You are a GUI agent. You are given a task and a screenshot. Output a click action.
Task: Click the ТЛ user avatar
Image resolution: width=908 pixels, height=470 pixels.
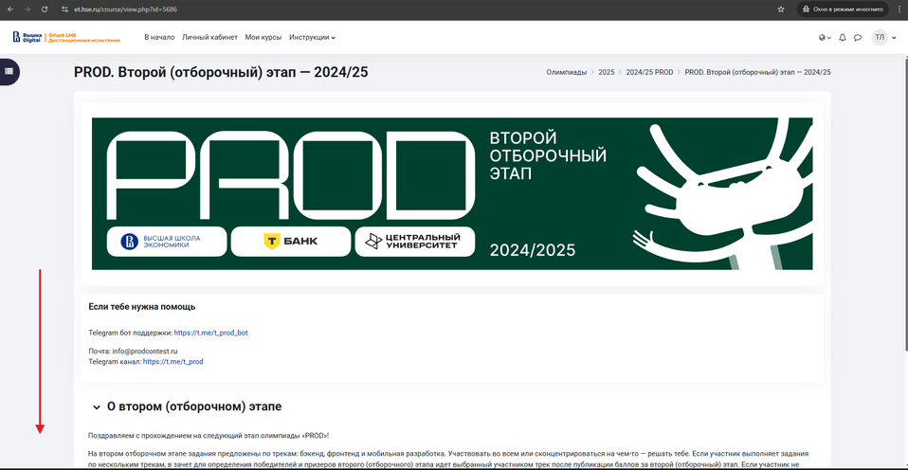pyautogui.click(x=880, y=38)
